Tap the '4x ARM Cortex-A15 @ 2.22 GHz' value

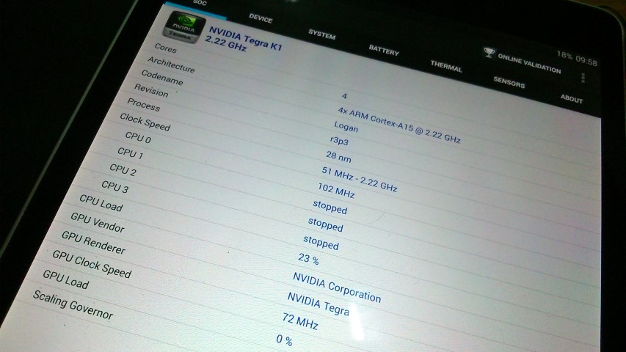coord(399,125)
